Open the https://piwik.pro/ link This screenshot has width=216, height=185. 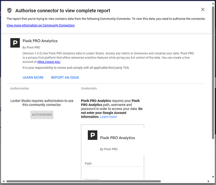point(49,62)
